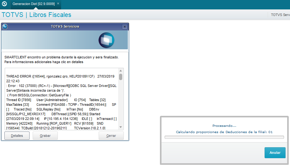Viewport: 290px width, 167px height.
Task: Click scroll down arrow in error log
Action: (x=121, y=127)
